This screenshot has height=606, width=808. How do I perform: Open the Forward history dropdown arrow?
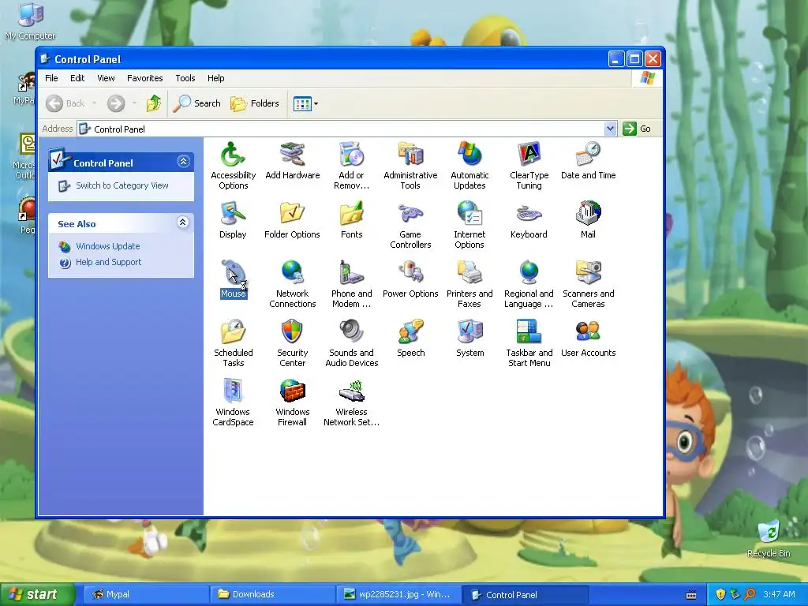[x=134, y=103]
